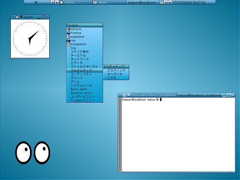Expand the エディタ submenu

click(84, 63)
